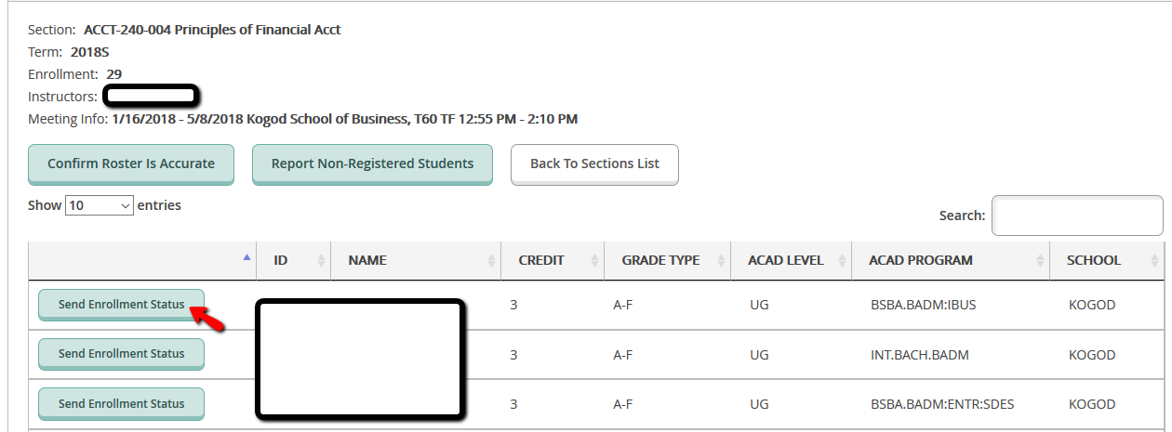Open the Show entries dropdown
Viewport: 1172px width, 432px height.
[x=100, y=205]
